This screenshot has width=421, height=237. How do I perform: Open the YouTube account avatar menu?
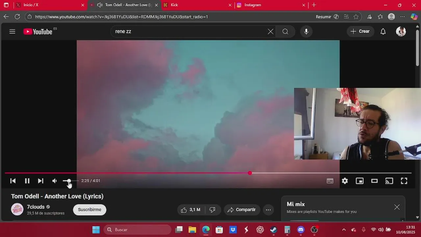401,32
